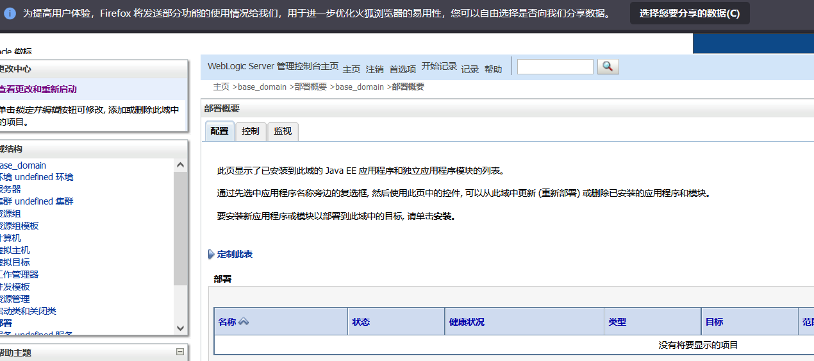Click the 类型 column header

click(617, 322)
